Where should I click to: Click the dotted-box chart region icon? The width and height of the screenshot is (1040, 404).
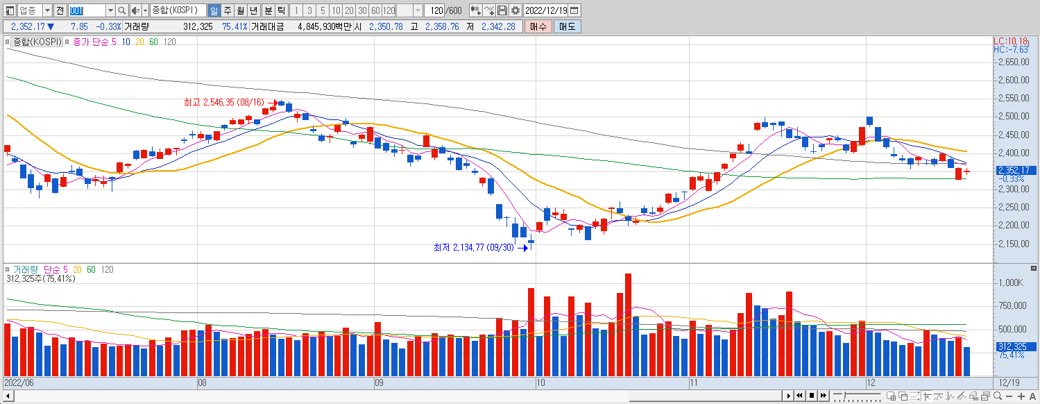coord(914,396)
